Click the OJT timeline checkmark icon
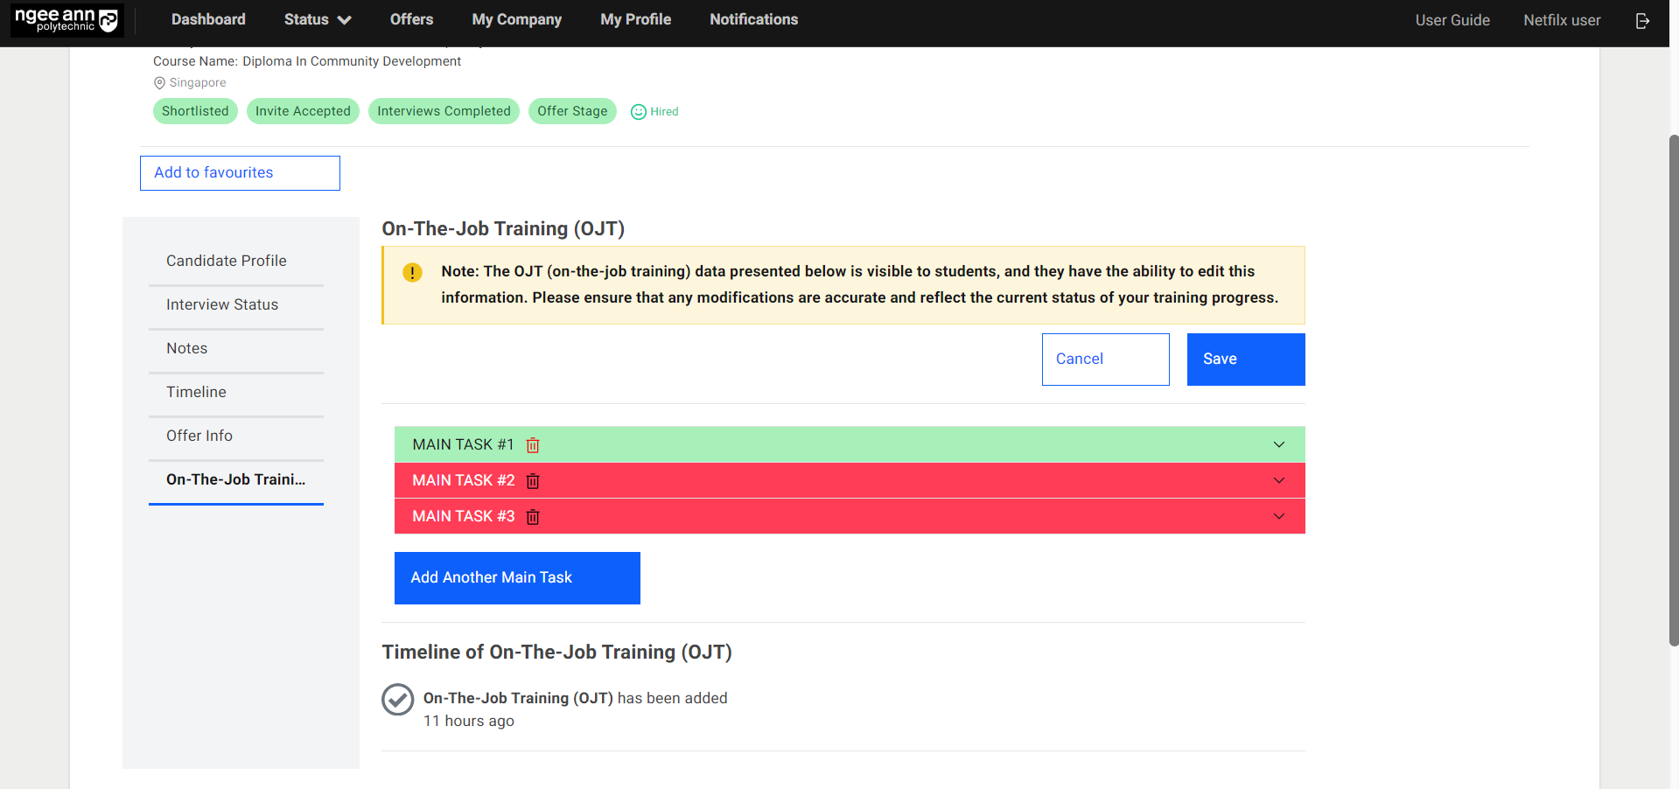The width and height of the screenshot is (1679, 789). [397, 700]
